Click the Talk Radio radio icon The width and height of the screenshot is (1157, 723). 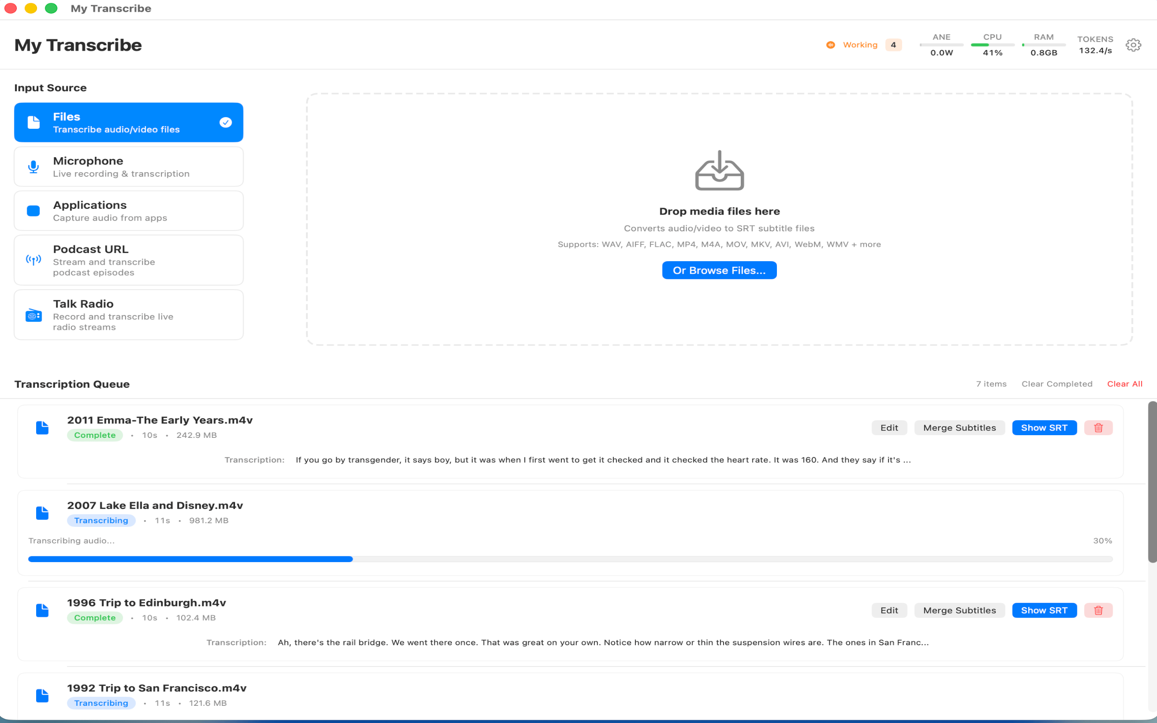[33, 315]
